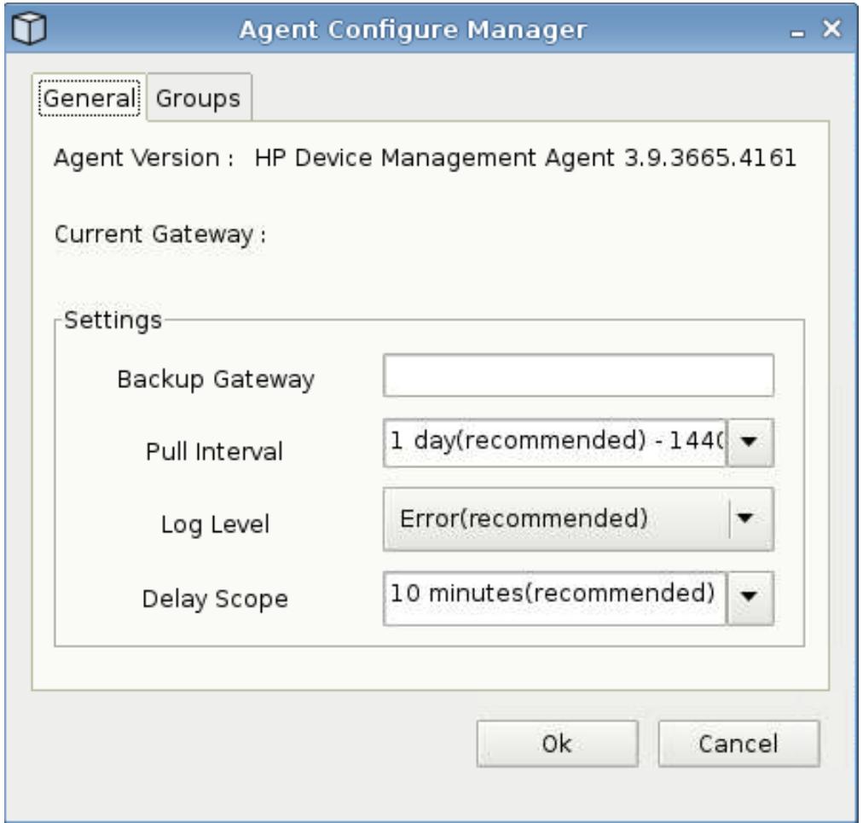Click the Current Gateway label
This screenshot has width=863, height=823.
(160, 235)
